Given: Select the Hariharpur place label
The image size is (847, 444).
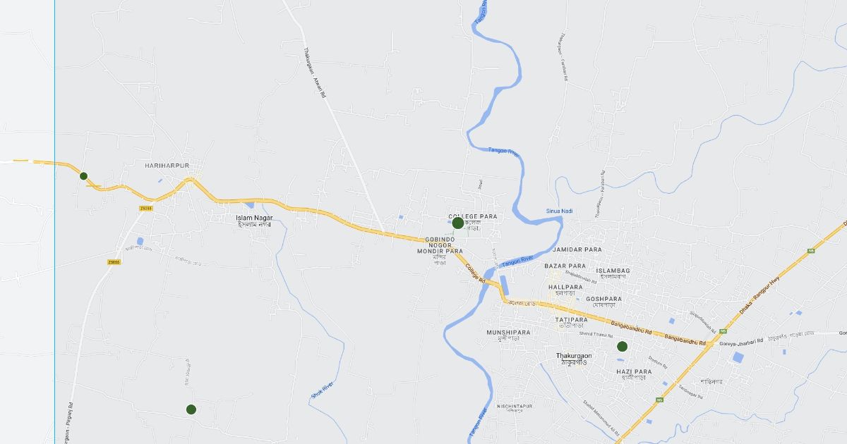Looking at the screenshot, I should [167, 165].
